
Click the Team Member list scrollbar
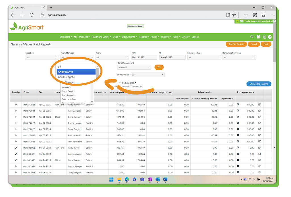pos(97,74)
